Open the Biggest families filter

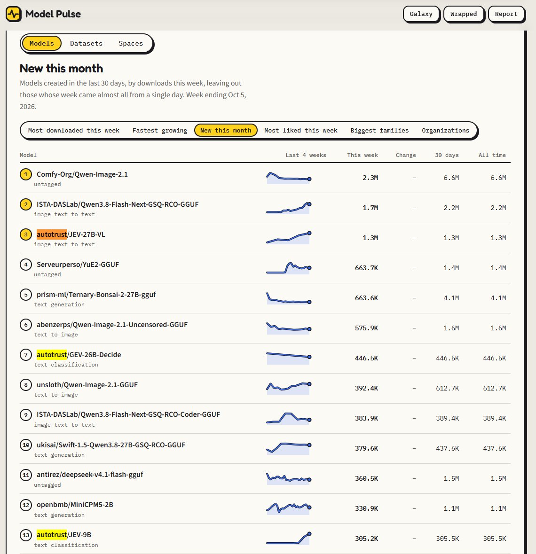click(379, 130)
